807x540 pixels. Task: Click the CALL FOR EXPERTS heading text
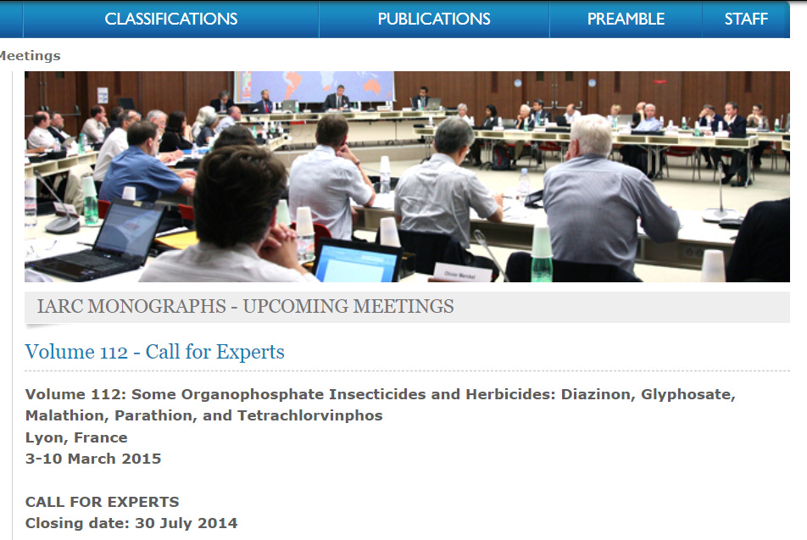pyautogui.click(x=102, y=501)
